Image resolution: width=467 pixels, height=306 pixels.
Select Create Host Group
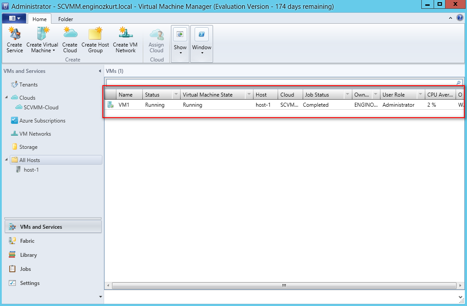[95, 40]
